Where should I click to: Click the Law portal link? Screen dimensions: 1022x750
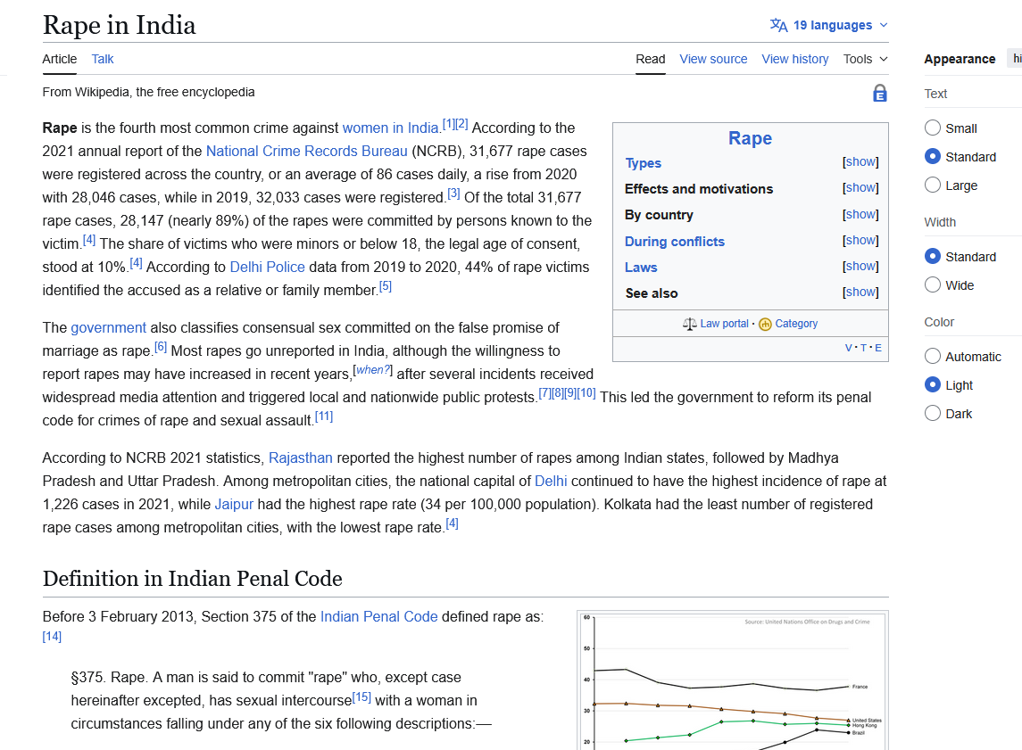724,324
